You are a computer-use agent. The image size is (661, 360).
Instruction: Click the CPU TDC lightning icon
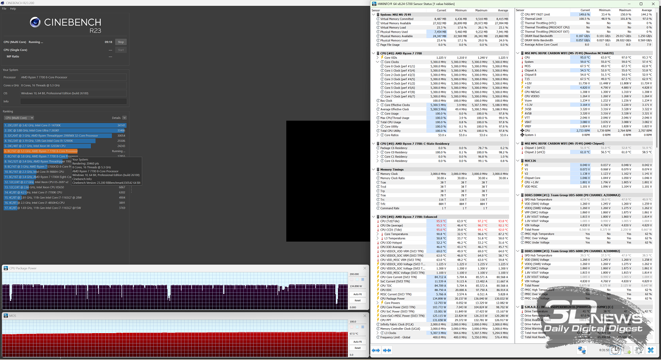378,286
